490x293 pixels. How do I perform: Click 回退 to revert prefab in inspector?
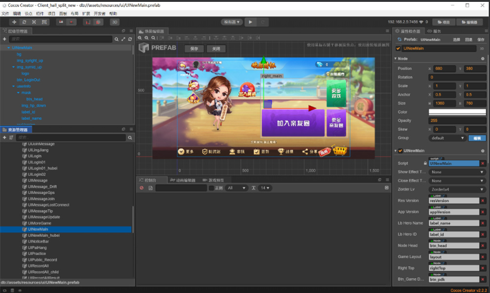(x=469, y=40)
